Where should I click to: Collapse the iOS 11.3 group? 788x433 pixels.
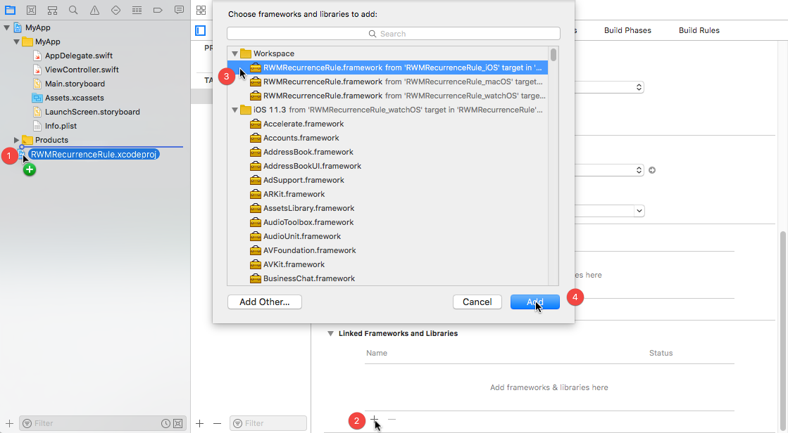pyautogui.click(x=234, y=110)
